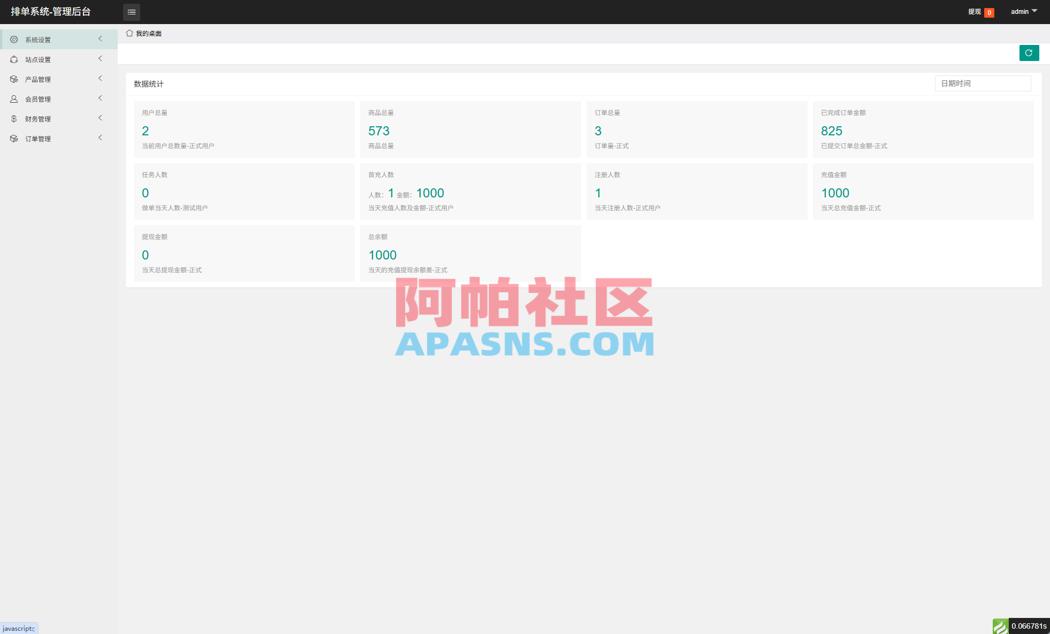The height and width of the screenshot is (634, 1050).
Task: Select the 订单管理 cube icon
Action: [x=14, y=138]
